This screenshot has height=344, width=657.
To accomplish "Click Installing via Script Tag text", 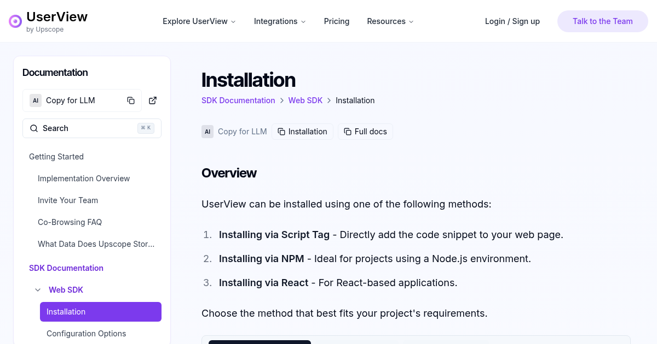I will [274, 235].
